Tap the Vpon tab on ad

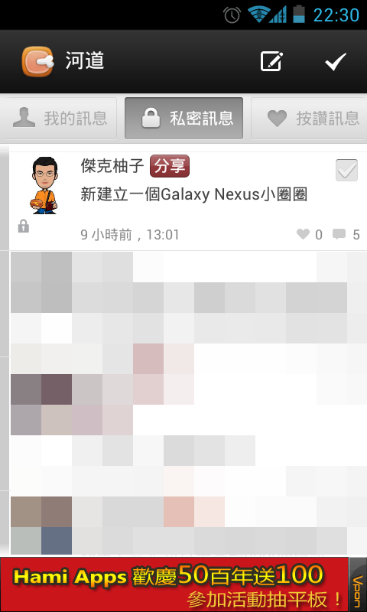(x=358, y=584)
